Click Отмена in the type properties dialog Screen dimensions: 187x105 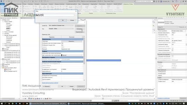(71, 86)
